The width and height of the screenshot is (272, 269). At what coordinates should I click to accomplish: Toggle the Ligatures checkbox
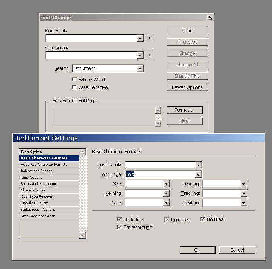(167, 219)
